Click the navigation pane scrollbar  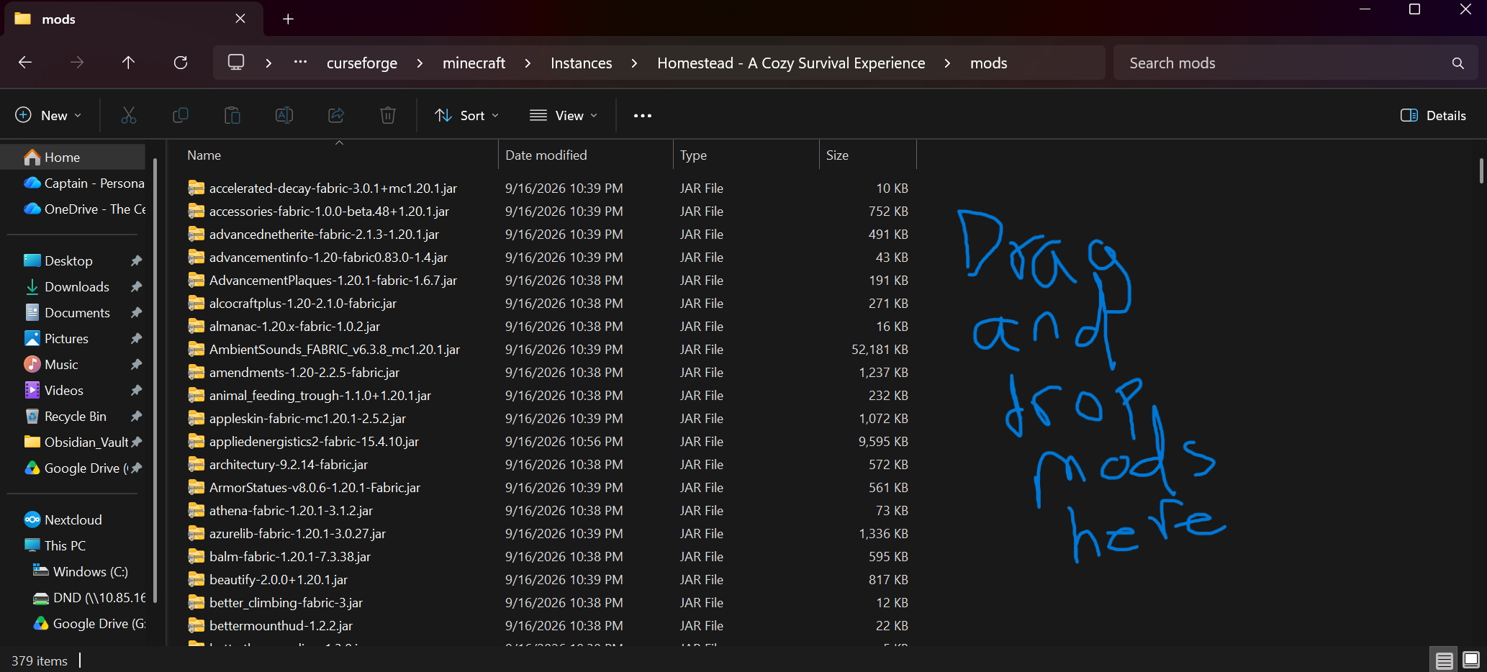pyautogui.click(x=155, y=381)
